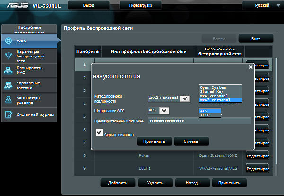Open Администрирование menu item
The width and height of the screenshot is (284, 196).
point(29,100)
